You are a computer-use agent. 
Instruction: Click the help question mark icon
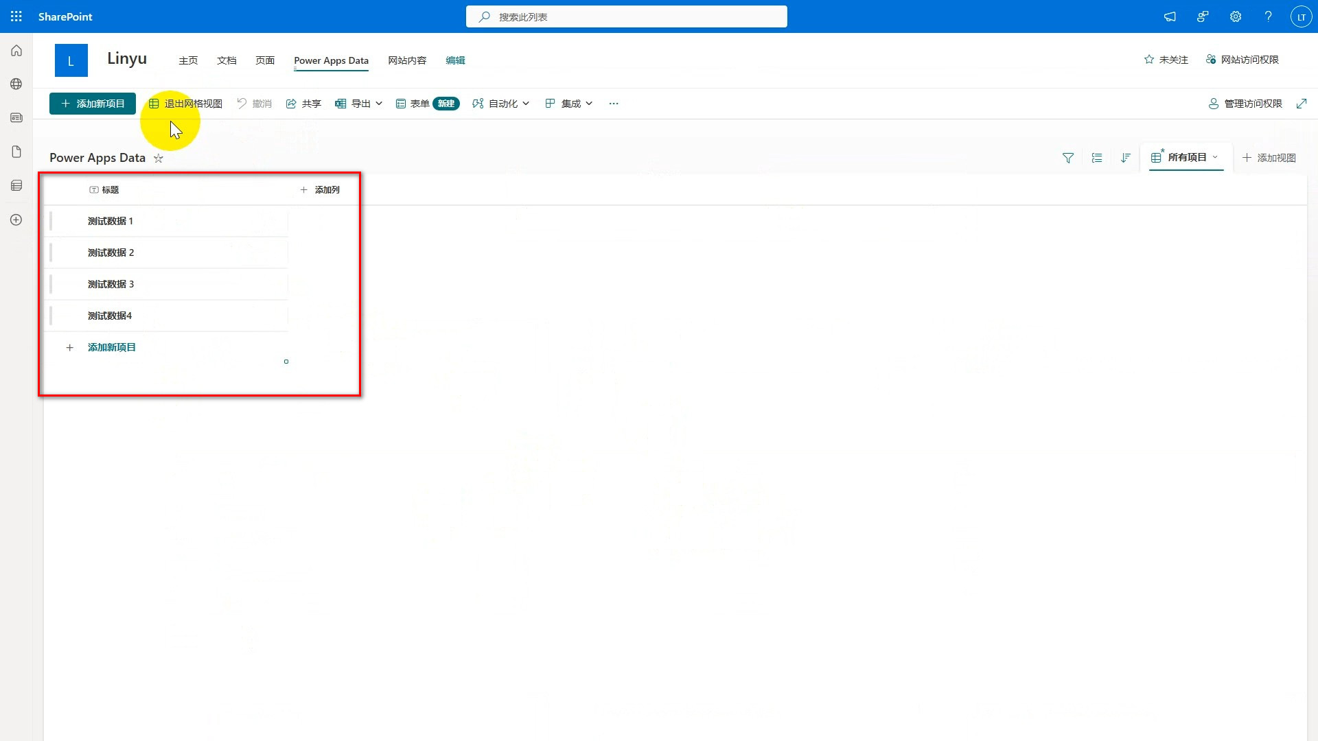1269,16
